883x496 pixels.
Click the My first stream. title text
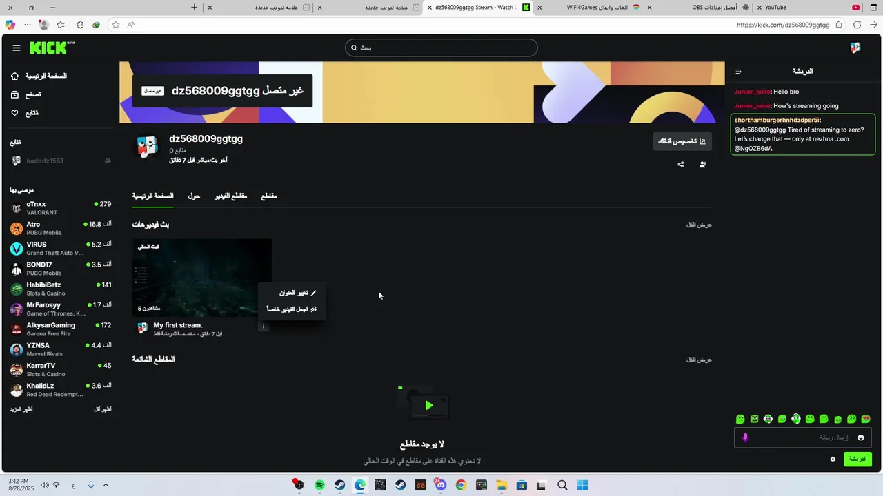pos(178,325)
